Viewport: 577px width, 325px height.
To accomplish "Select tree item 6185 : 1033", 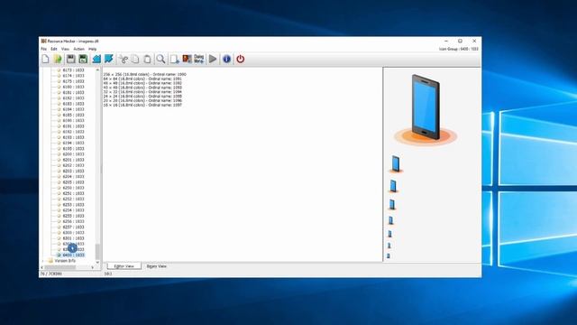I will tap(73, 115).
